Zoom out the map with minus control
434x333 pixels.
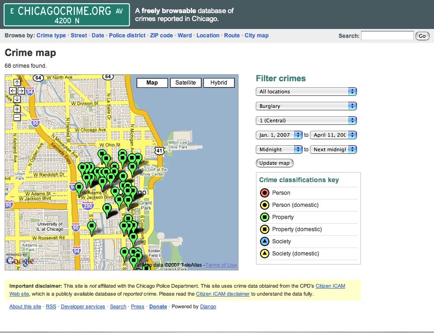coord(17,117)
